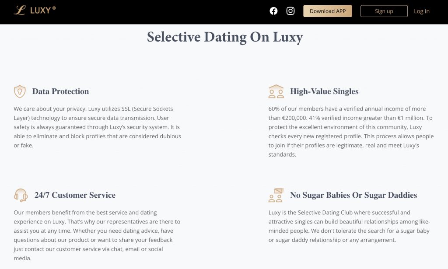Click the Data Protection shield icon
Image resolution: width=448 pixels, height=269 pixels.
point(20,91)
